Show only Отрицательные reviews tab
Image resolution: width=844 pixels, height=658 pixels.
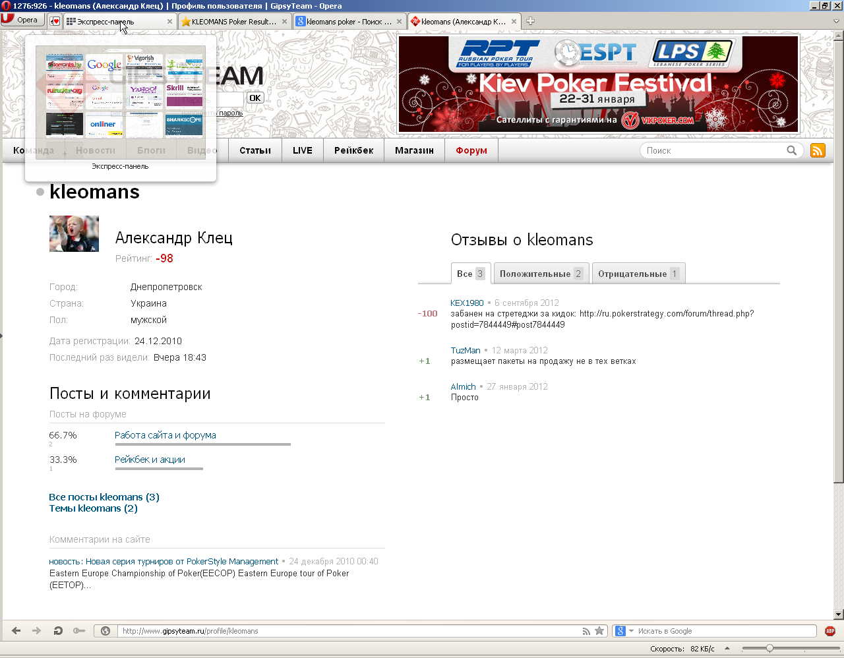pos(637,274)
